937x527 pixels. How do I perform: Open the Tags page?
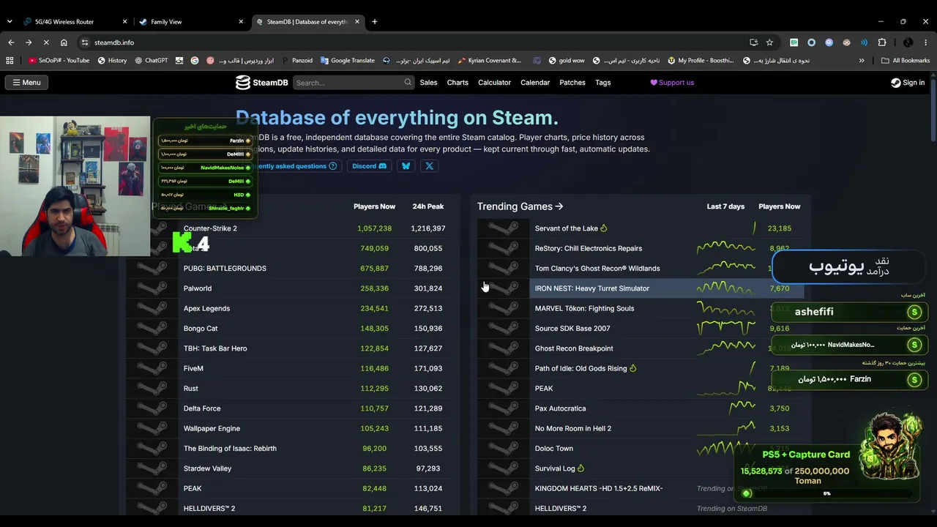tap(603, 83)
